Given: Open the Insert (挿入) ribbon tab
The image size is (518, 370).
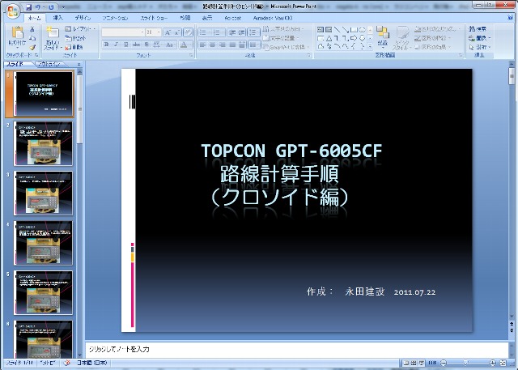Looking at the screenshot, I should point(57,17).
